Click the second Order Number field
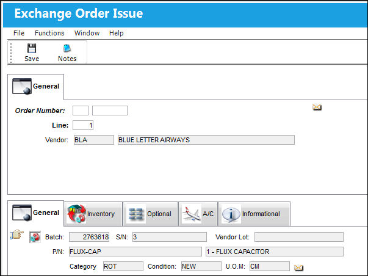Screen dimensions: 368x276 click(110, 111)
